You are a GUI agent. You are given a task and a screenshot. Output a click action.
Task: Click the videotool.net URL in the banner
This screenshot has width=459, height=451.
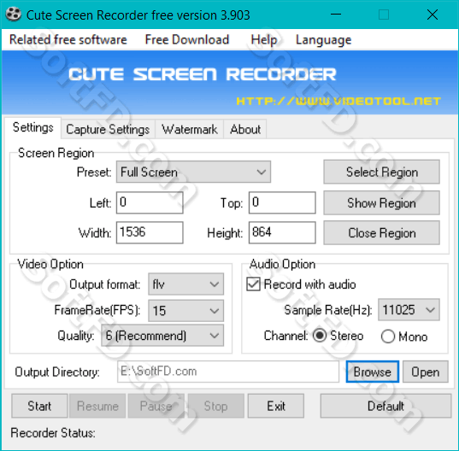pyautogui.click(x=338, y=101)
